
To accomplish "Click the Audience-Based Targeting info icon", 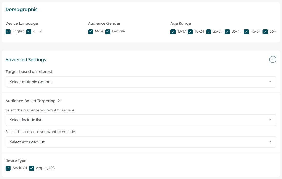I will (60, 101).
